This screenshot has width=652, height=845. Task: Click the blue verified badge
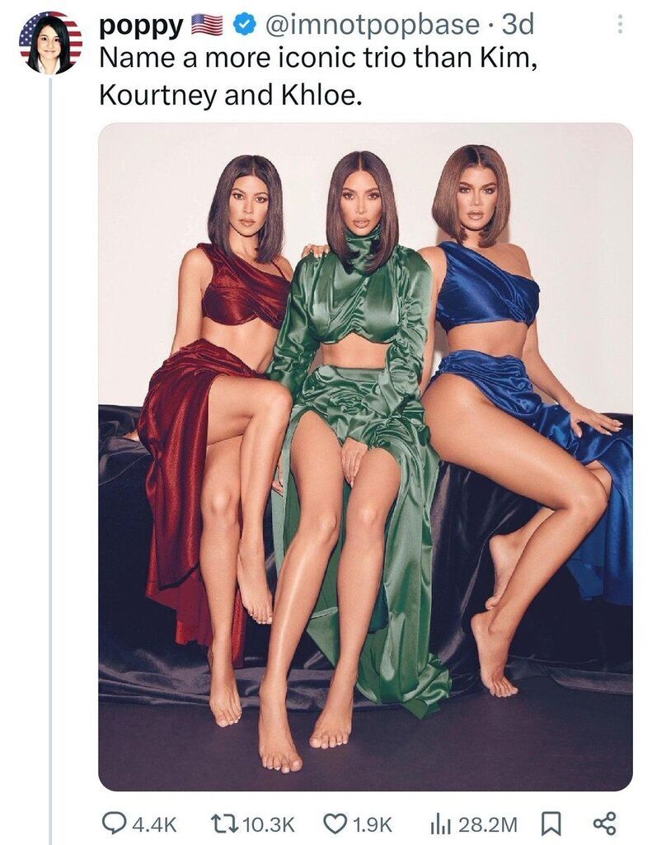pos(242,26)
